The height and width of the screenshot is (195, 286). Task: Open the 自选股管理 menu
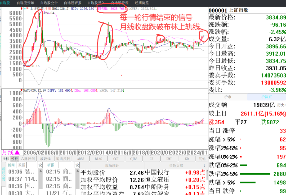(x=120, y=3)
